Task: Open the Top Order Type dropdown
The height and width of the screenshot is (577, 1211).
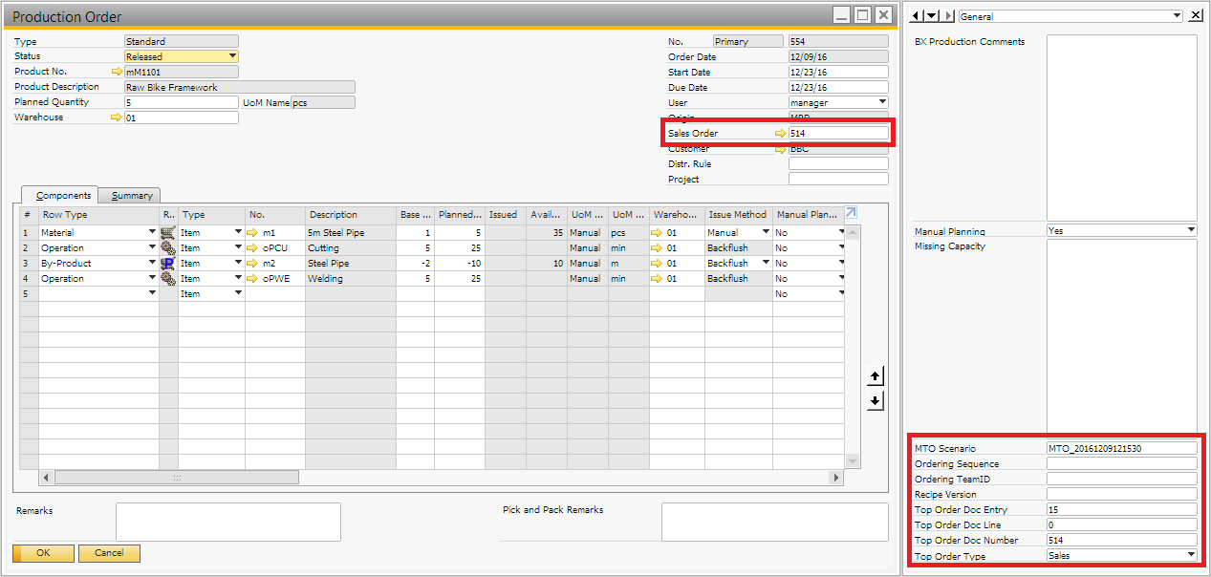Action: 1191,555
